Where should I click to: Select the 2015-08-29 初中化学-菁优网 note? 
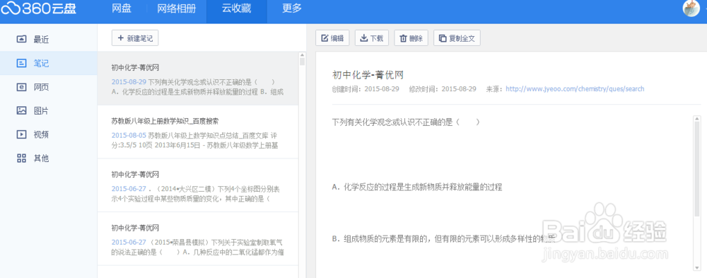198,79
